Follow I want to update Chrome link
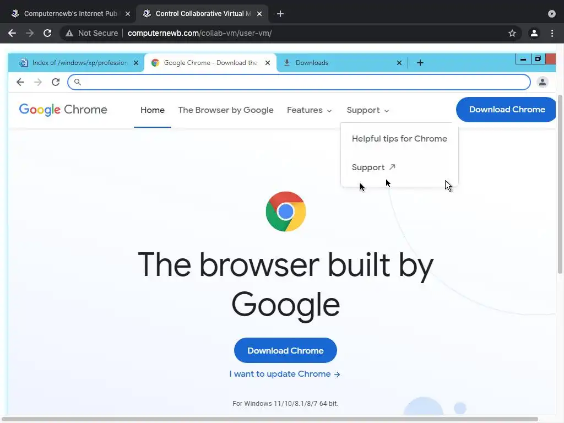Viewport: 564px width, 423px height. (x=285, y=374)
